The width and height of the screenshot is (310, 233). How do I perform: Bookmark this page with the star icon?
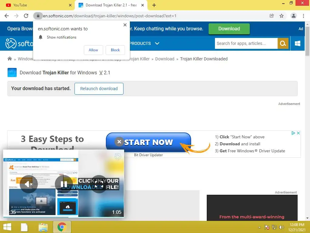pyautogui.click(x=282, y=16)
